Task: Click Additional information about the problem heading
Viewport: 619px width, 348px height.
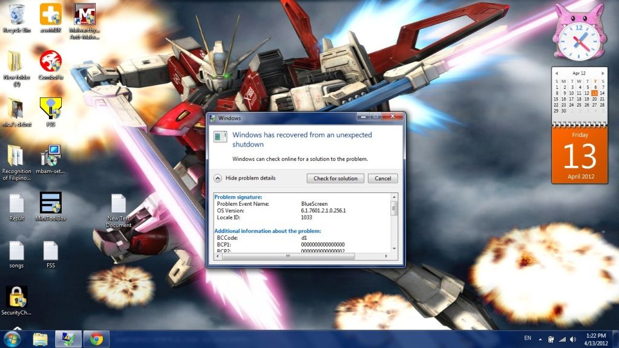Action: pyautogui.click(x=267, y=231)
